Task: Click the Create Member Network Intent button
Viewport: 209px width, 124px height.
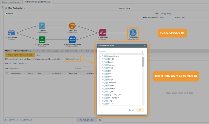Action: pos(20,55)
